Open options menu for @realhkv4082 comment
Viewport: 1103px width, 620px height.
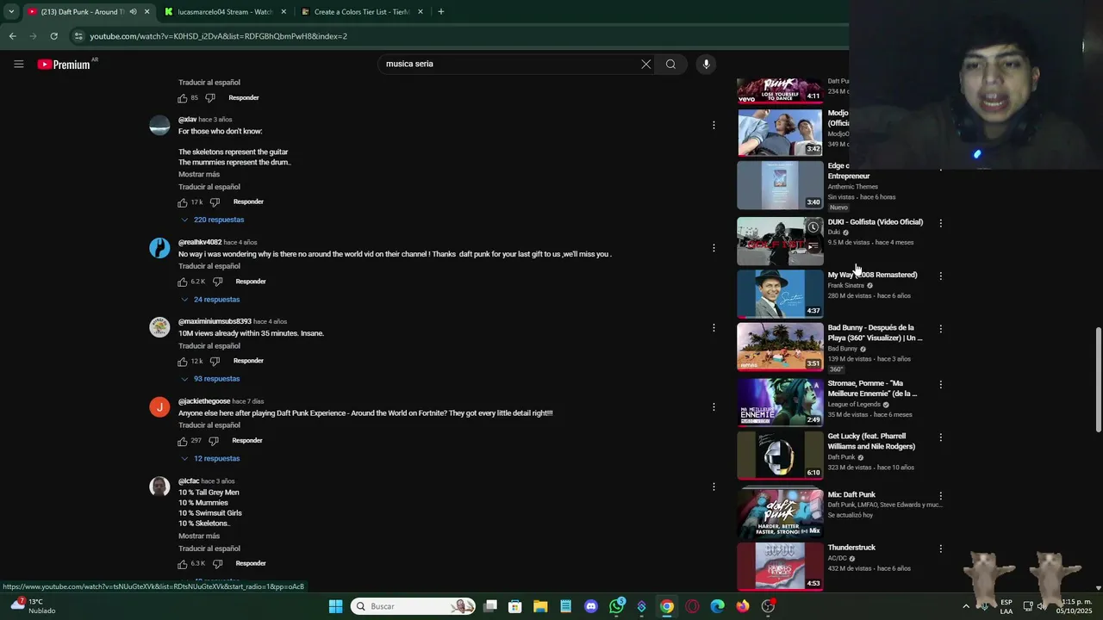[714, 248]
